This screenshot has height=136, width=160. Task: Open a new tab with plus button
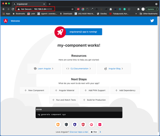click(x=49, y=4)
